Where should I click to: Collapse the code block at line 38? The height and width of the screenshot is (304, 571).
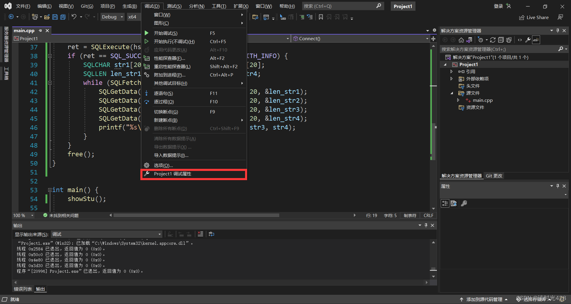coord(50,56)
